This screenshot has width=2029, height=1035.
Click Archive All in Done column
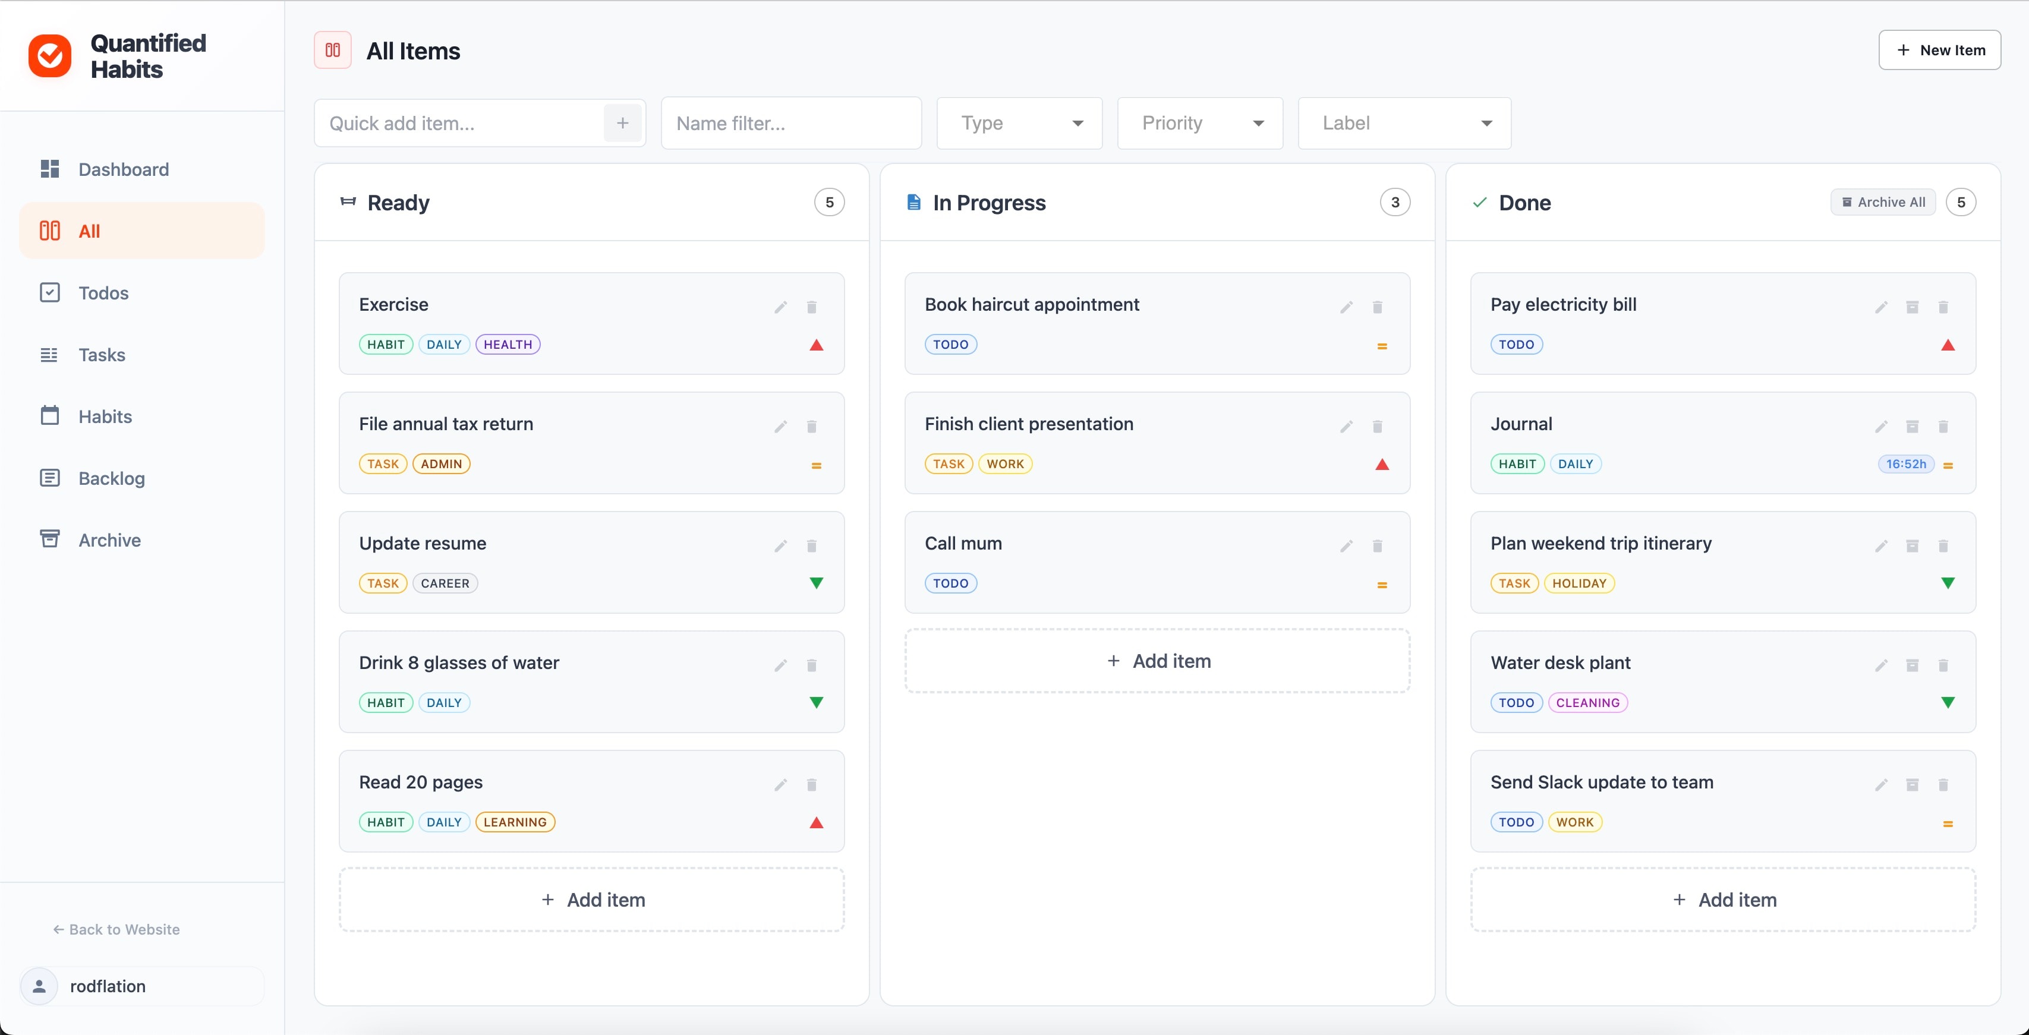click(x=1882, y=203)
